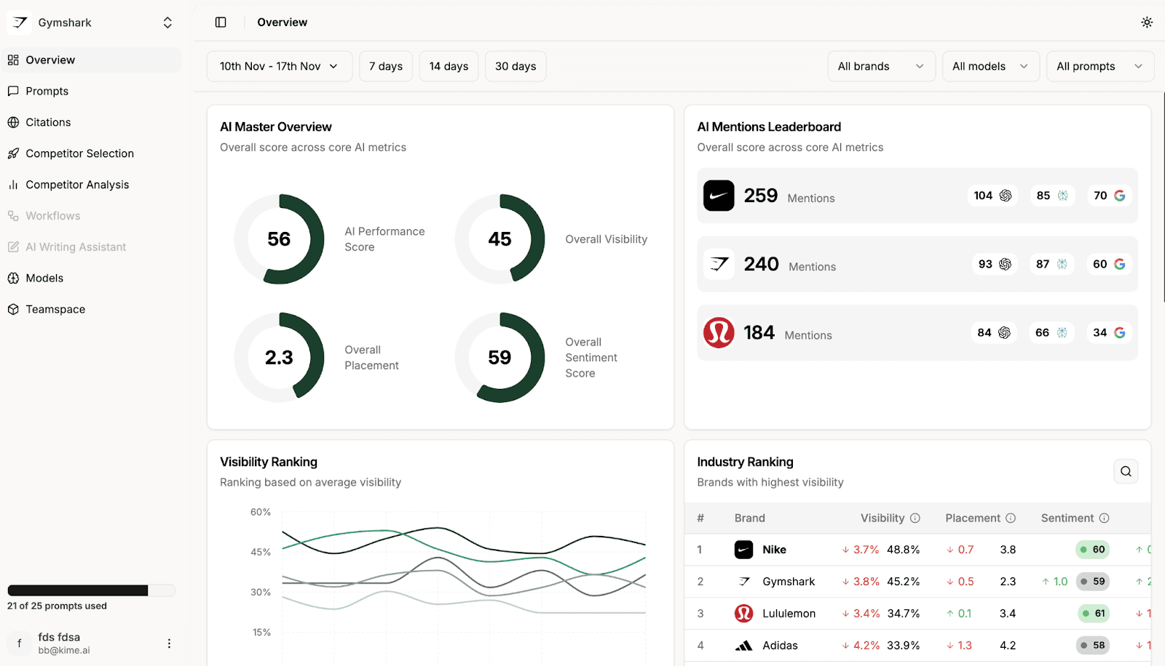Open the Overview menu item
This screenshot has height=666, width=1165.
point(92,60)
